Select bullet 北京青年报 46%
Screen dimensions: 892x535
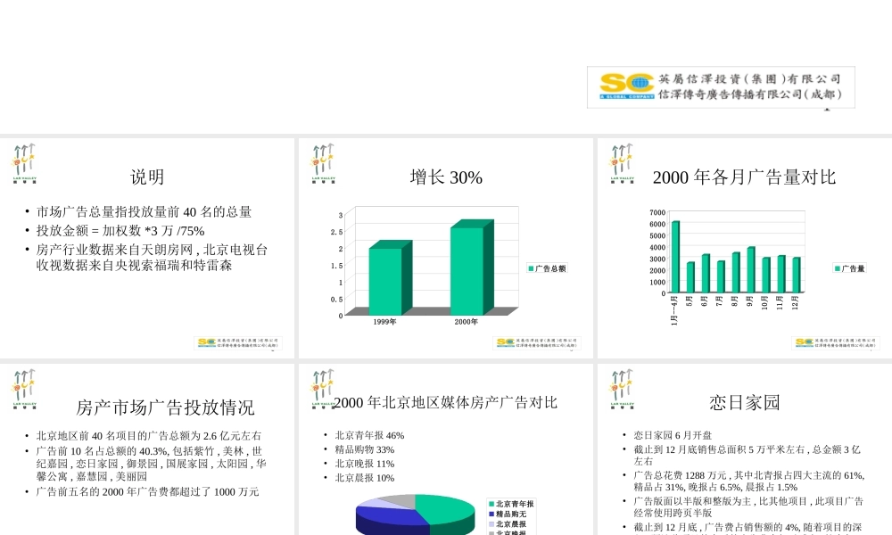(369, 435)
